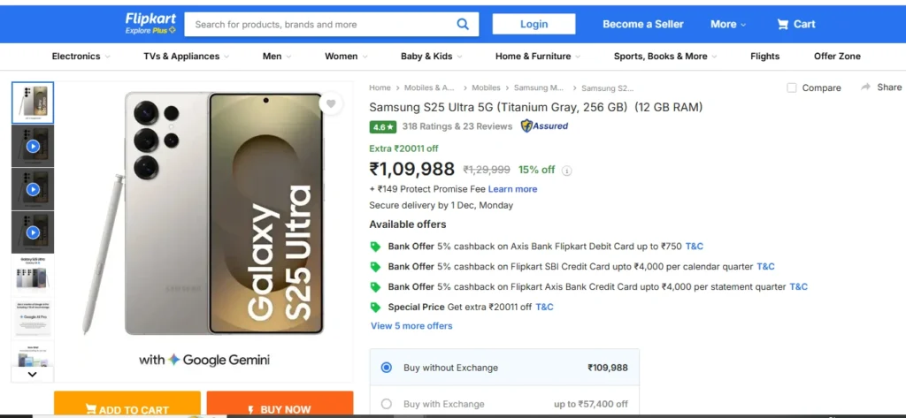This screenshot has width=906, height=418.
Task: Click the search magnifier icon
Action: pyautogui.click(x=463, y=24)
